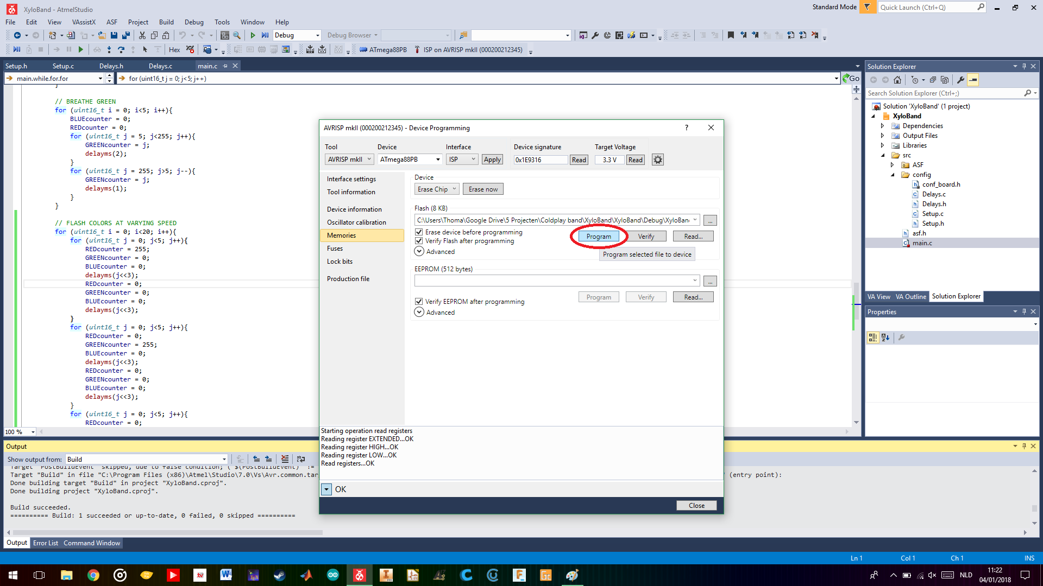Open the Erase Chip dropdown

coord(437,189)
